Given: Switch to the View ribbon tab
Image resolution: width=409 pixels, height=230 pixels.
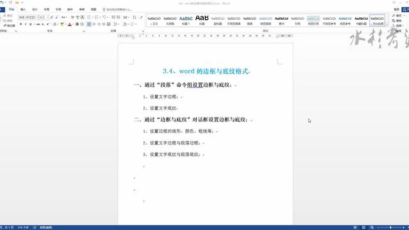Looking at the screenshot, I should tap(93, 10).
